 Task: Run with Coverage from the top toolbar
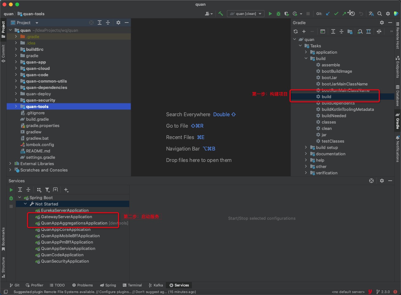click(x=287, y=14)
